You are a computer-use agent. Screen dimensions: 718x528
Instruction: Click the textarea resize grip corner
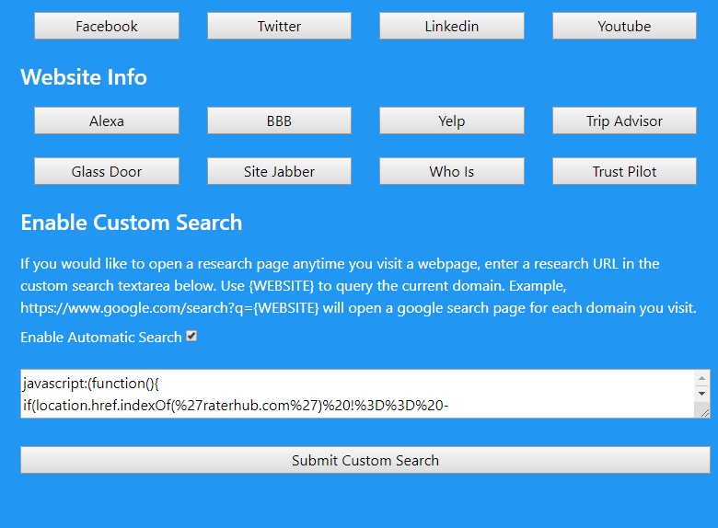704,413
